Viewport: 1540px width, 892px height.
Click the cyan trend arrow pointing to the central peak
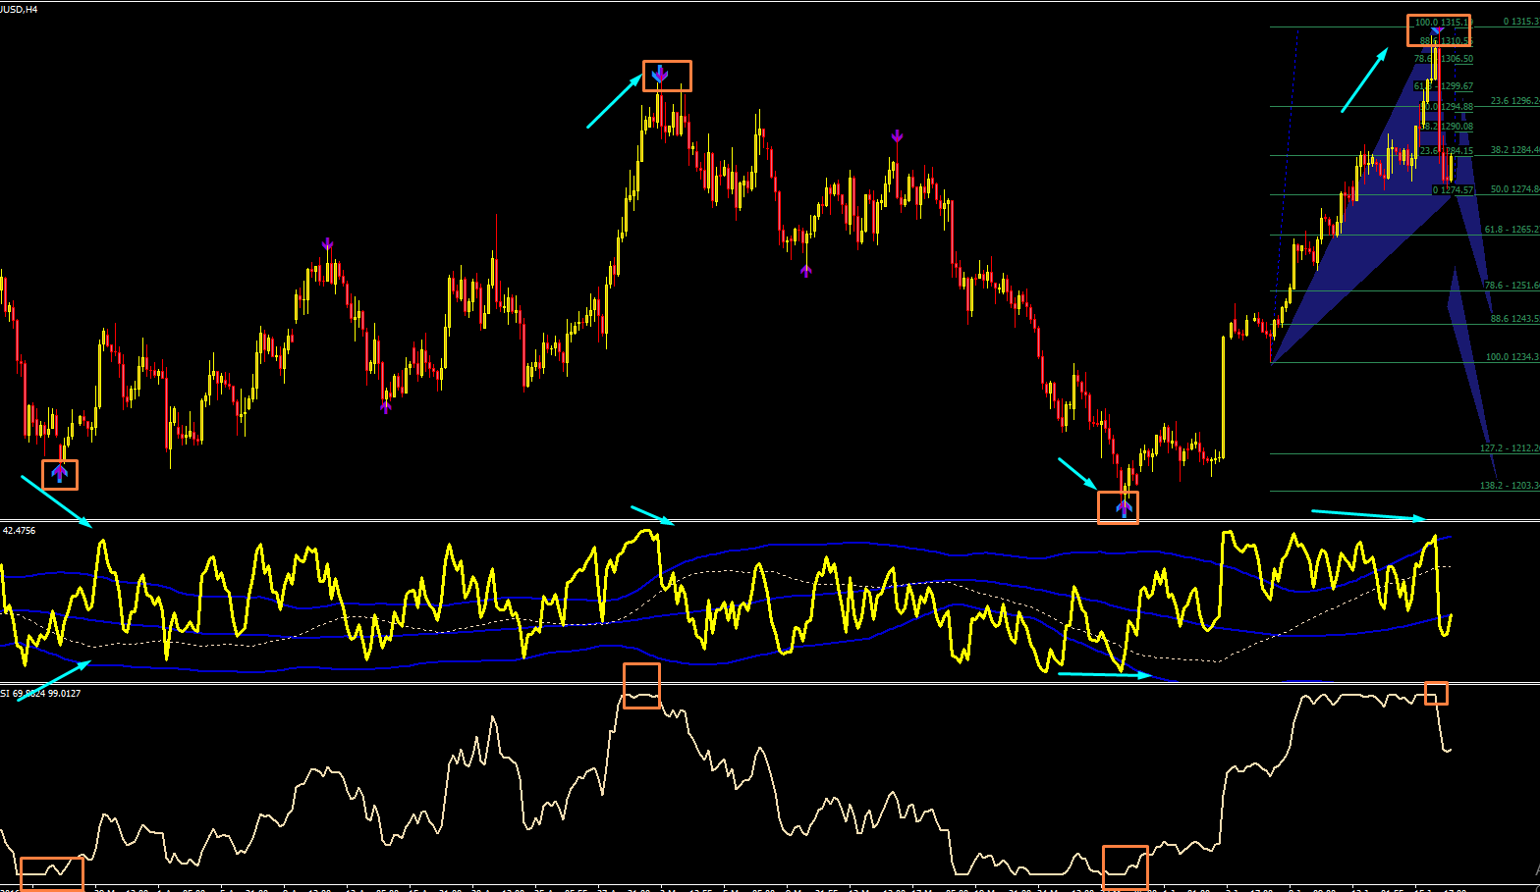pos(615,101)
